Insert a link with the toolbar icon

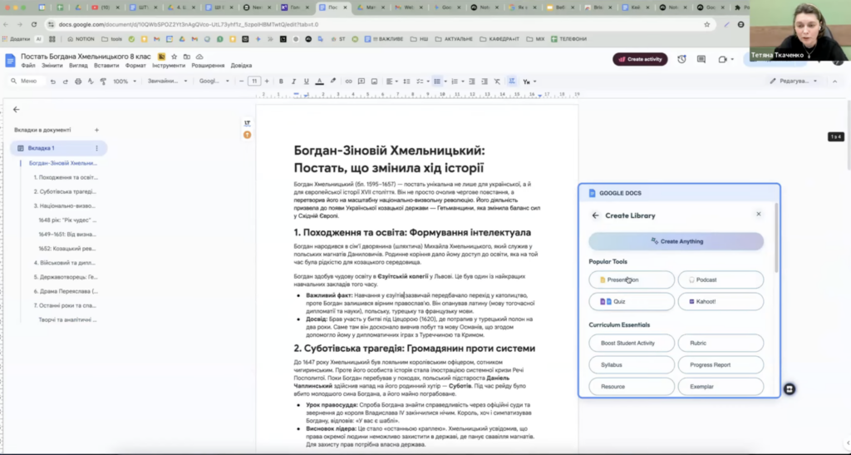click(x=348, y=82)
